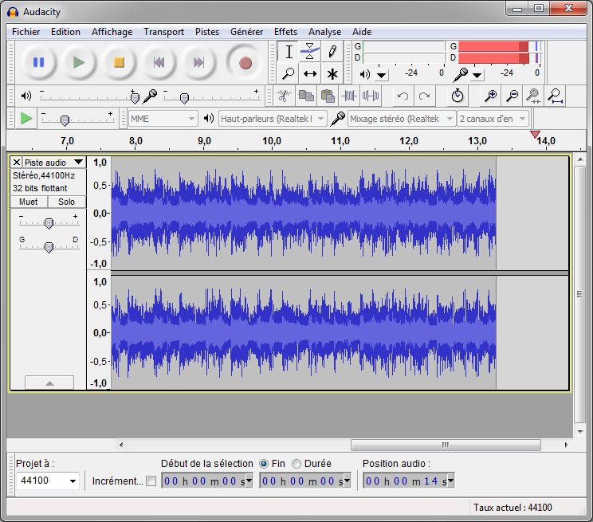Screen dimensions: 593x522
Task: Open the Piste audio track dropdown
Action: tap(53, 163)
